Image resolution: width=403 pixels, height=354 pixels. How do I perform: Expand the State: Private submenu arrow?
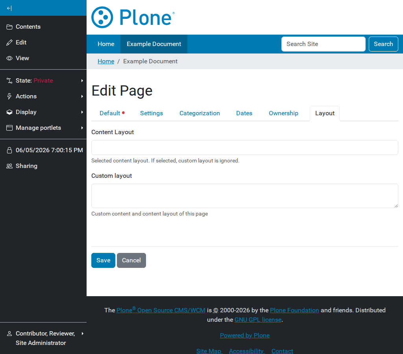(82, 81)
